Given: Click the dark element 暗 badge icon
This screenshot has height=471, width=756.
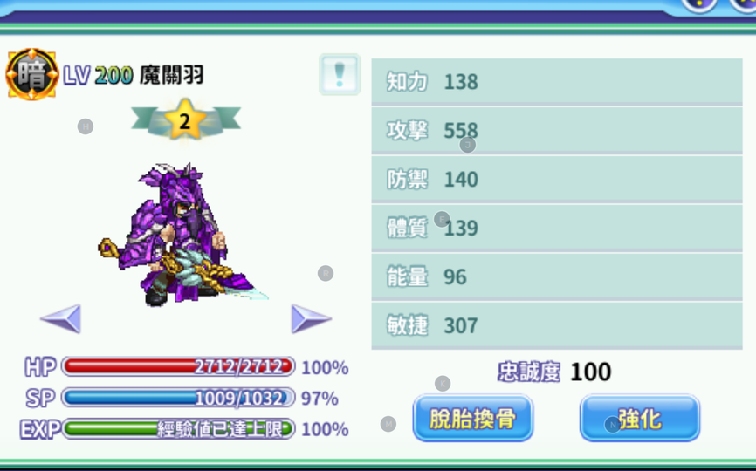Looking at the screenshot, I should 31,74.
